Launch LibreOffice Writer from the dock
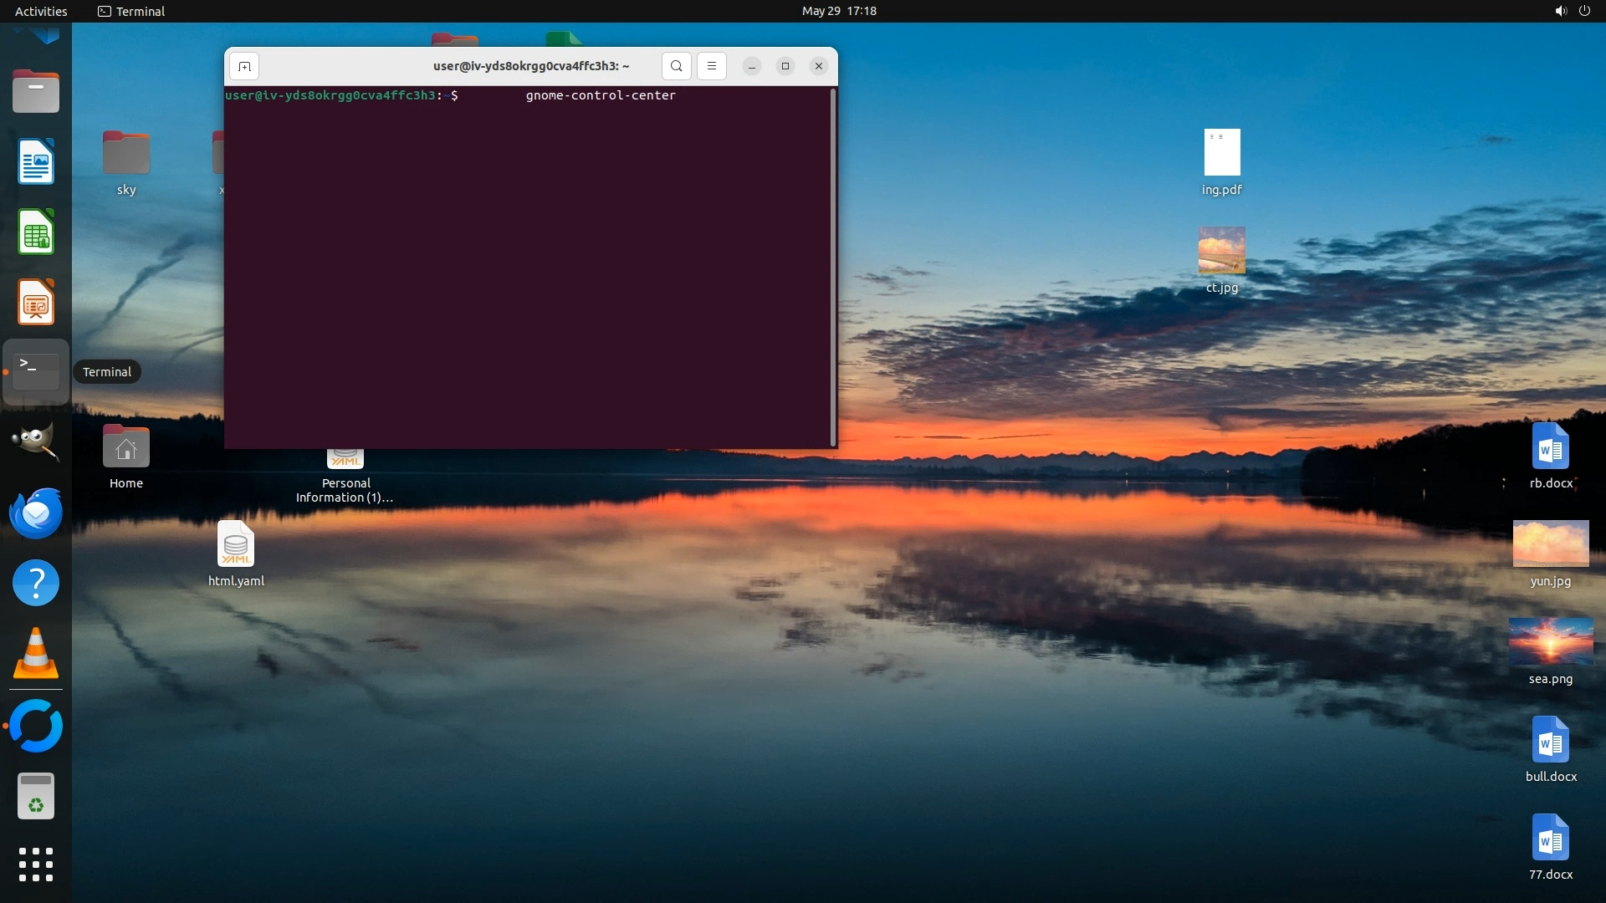The image size is (1606, 903). [x=36, y=161]
